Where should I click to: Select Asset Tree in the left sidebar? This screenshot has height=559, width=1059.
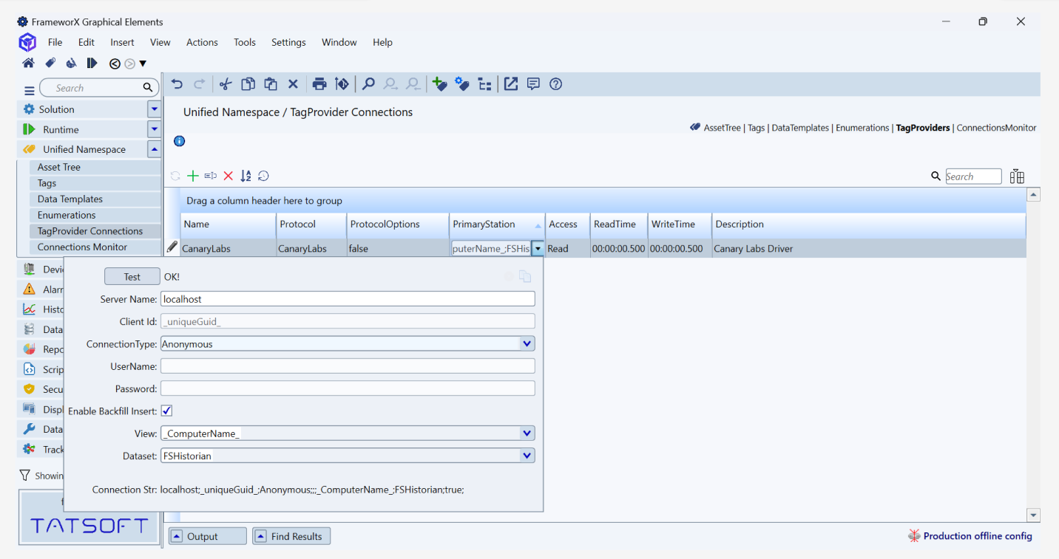point(96,167)
